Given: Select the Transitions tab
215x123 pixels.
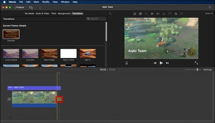Looking at the screenshot, I should [x=77, y=14].
